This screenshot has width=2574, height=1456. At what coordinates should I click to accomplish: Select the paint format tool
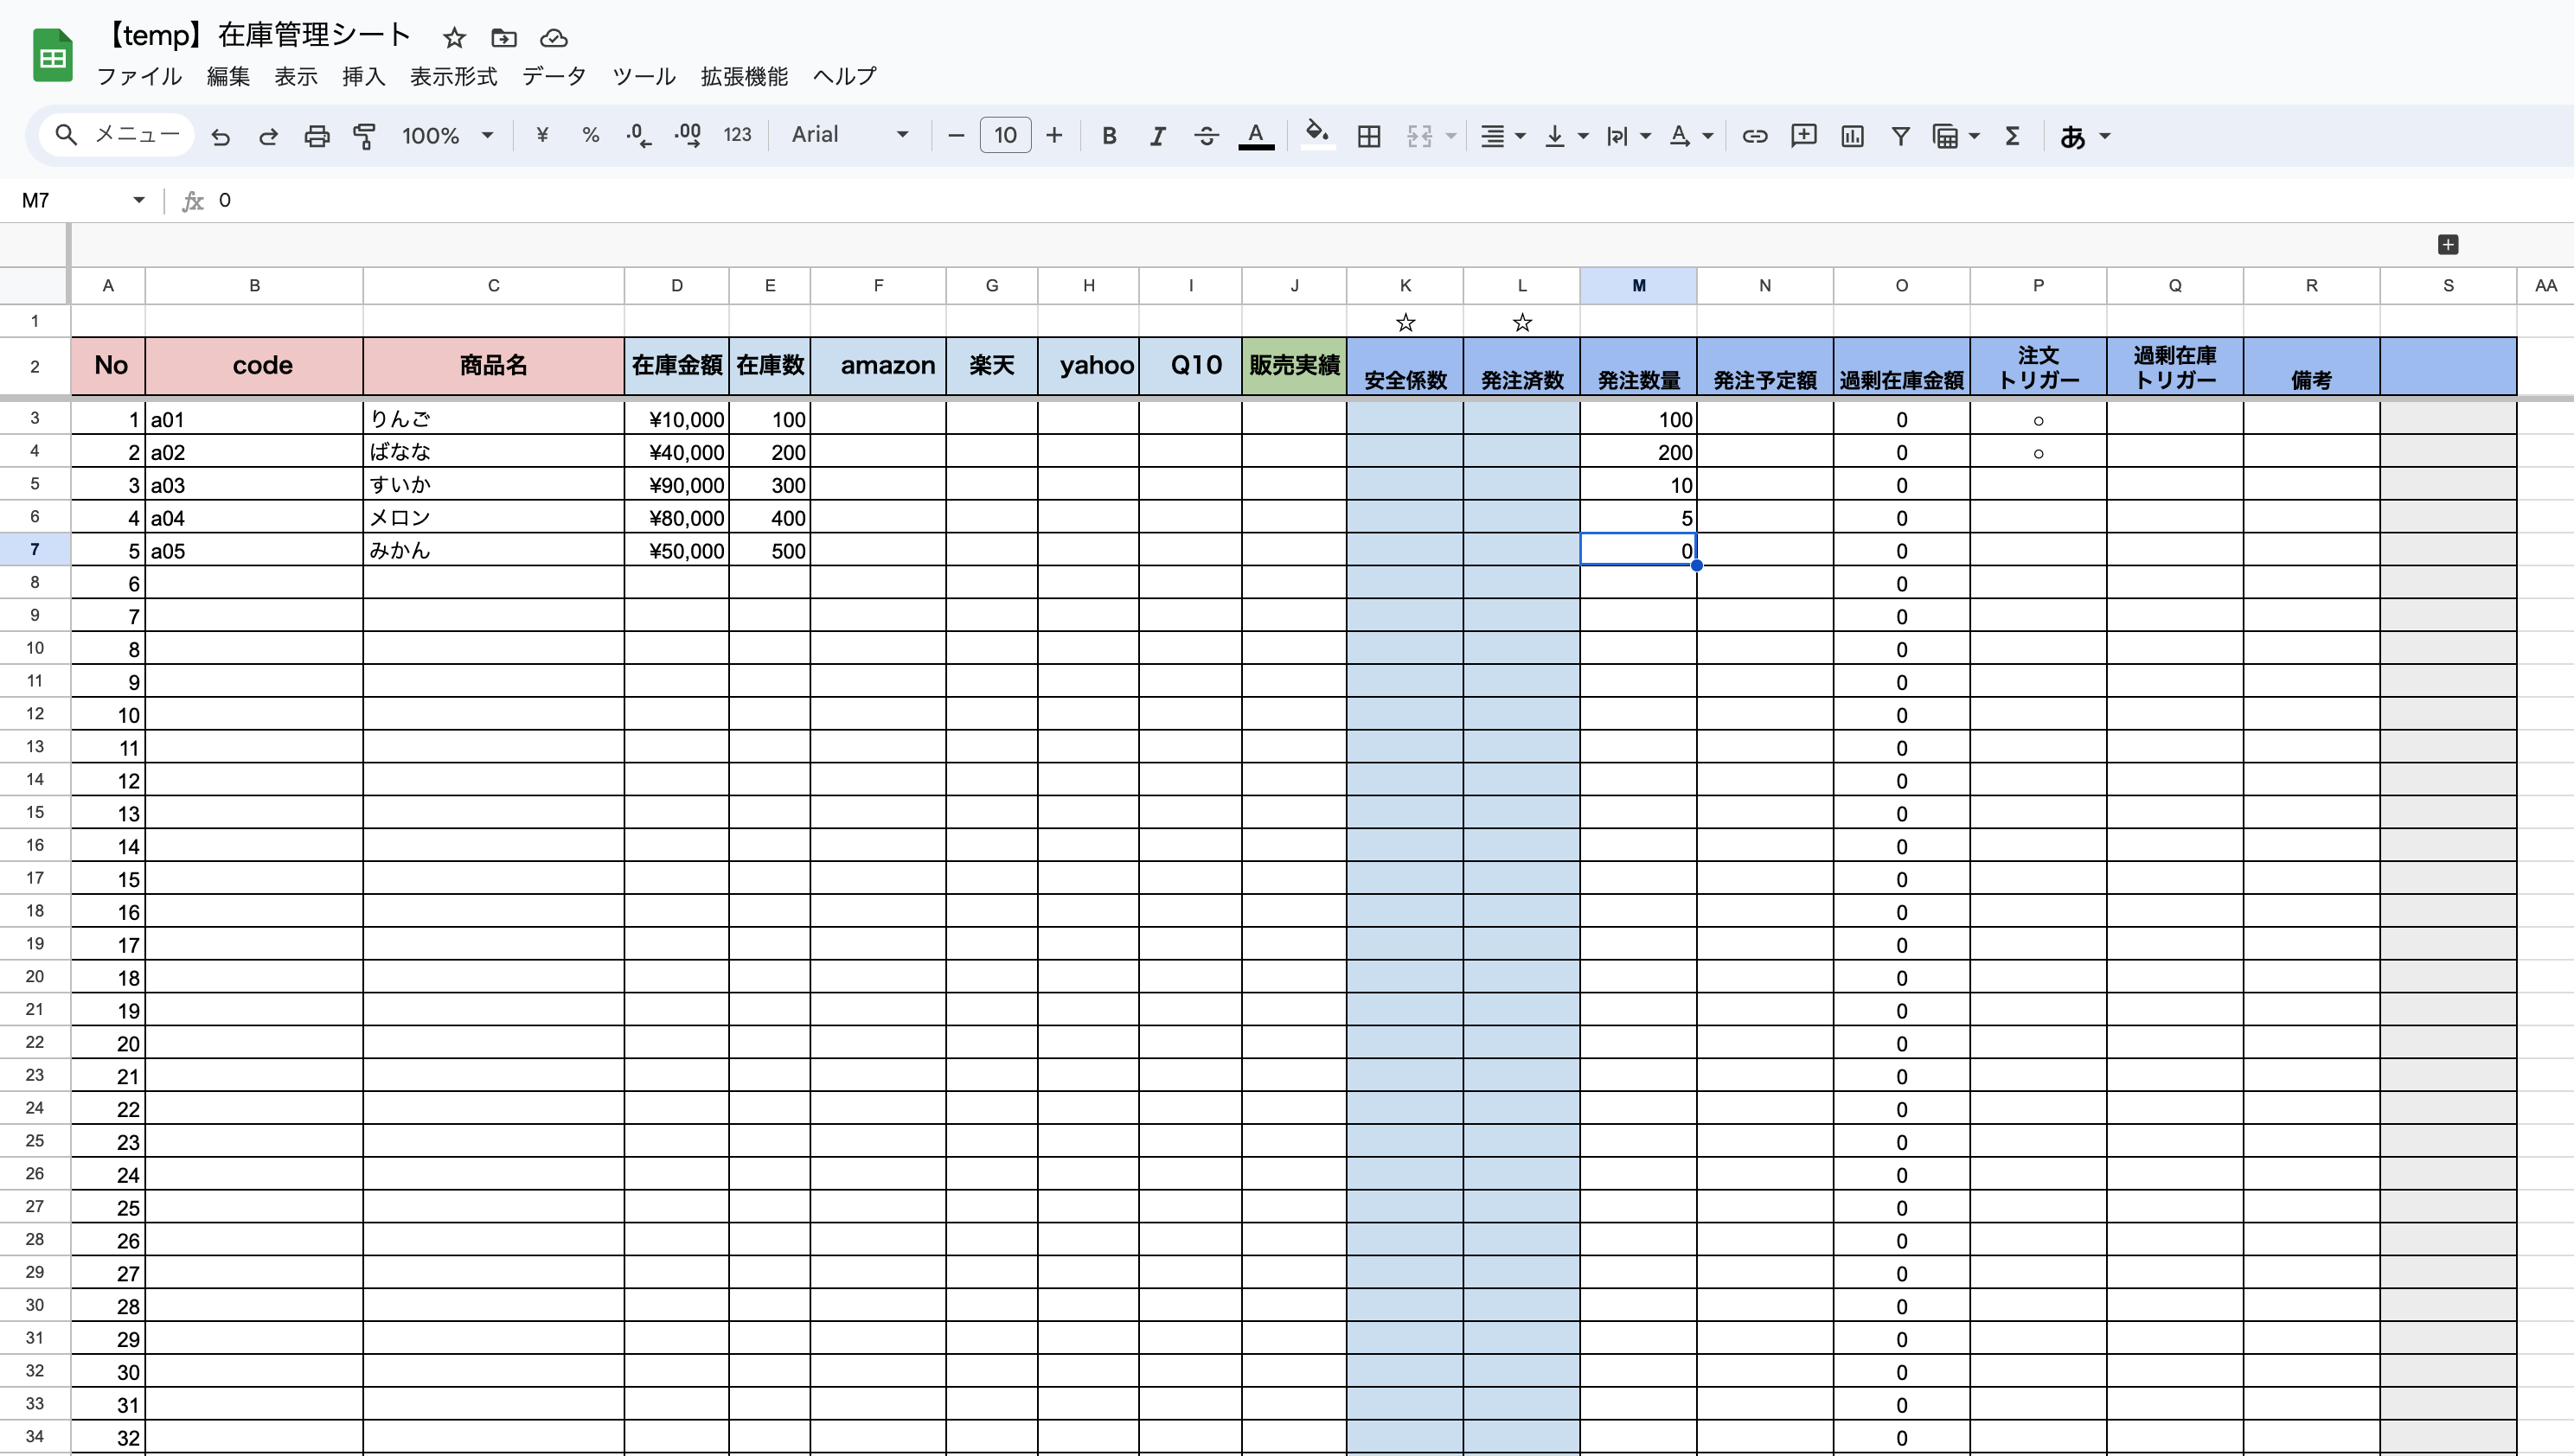click(x=365, y=136)
